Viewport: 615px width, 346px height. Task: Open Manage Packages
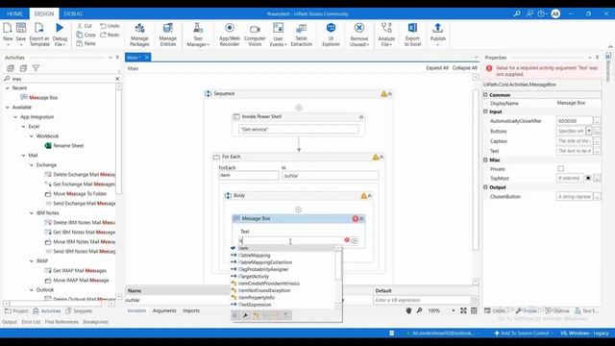139,35
